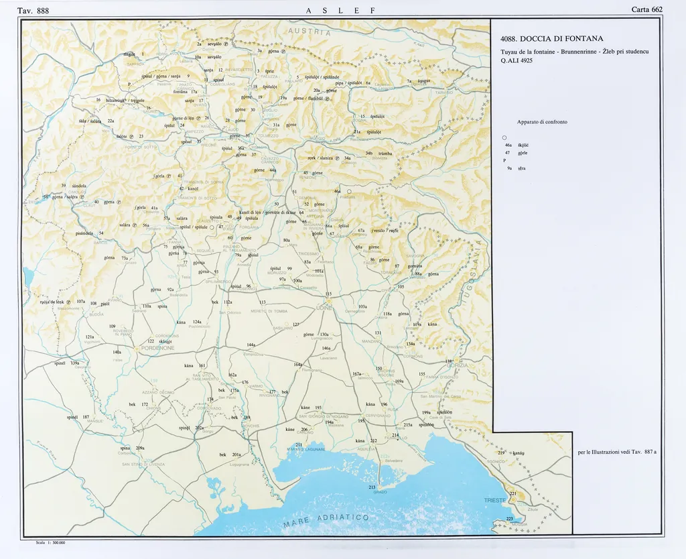686x559 pixels.
Task: Click the circled P next to point 23
Action: [132, 137]
